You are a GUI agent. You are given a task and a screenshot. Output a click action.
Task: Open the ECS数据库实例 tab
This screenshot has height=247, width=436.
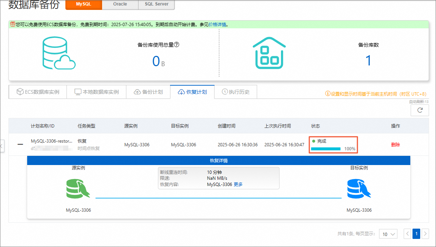(x=38, y=92)
